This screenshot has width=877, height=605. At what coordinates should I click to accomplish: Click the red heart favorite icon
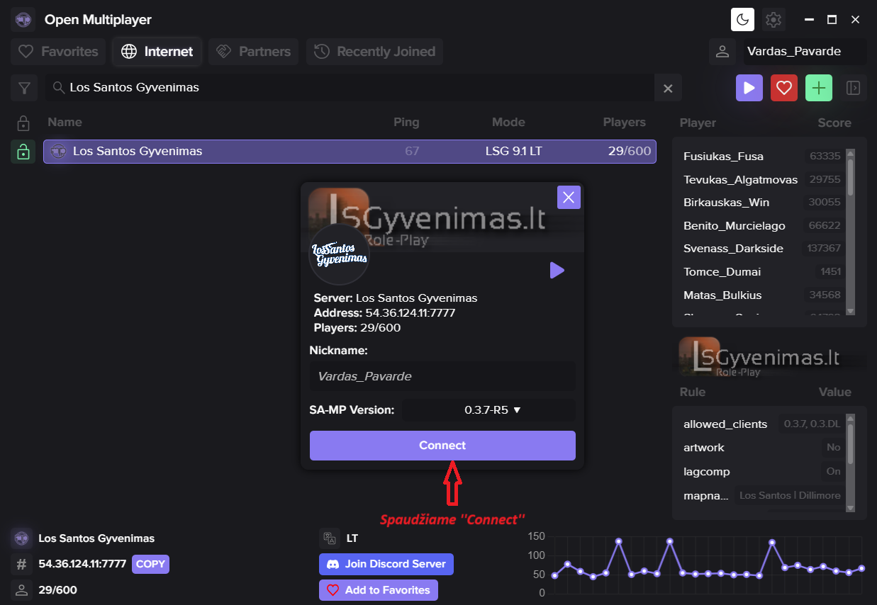783,88
